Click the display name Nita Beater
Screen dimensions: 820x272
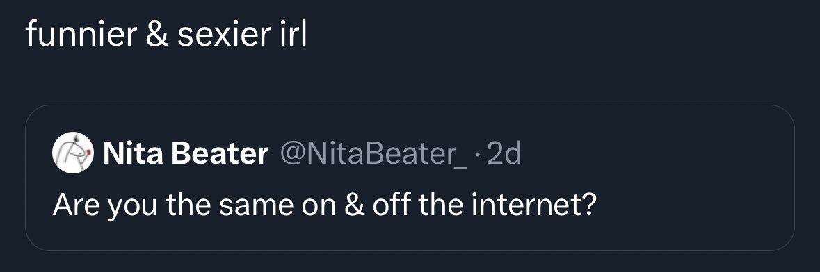[x=186, y=153]
